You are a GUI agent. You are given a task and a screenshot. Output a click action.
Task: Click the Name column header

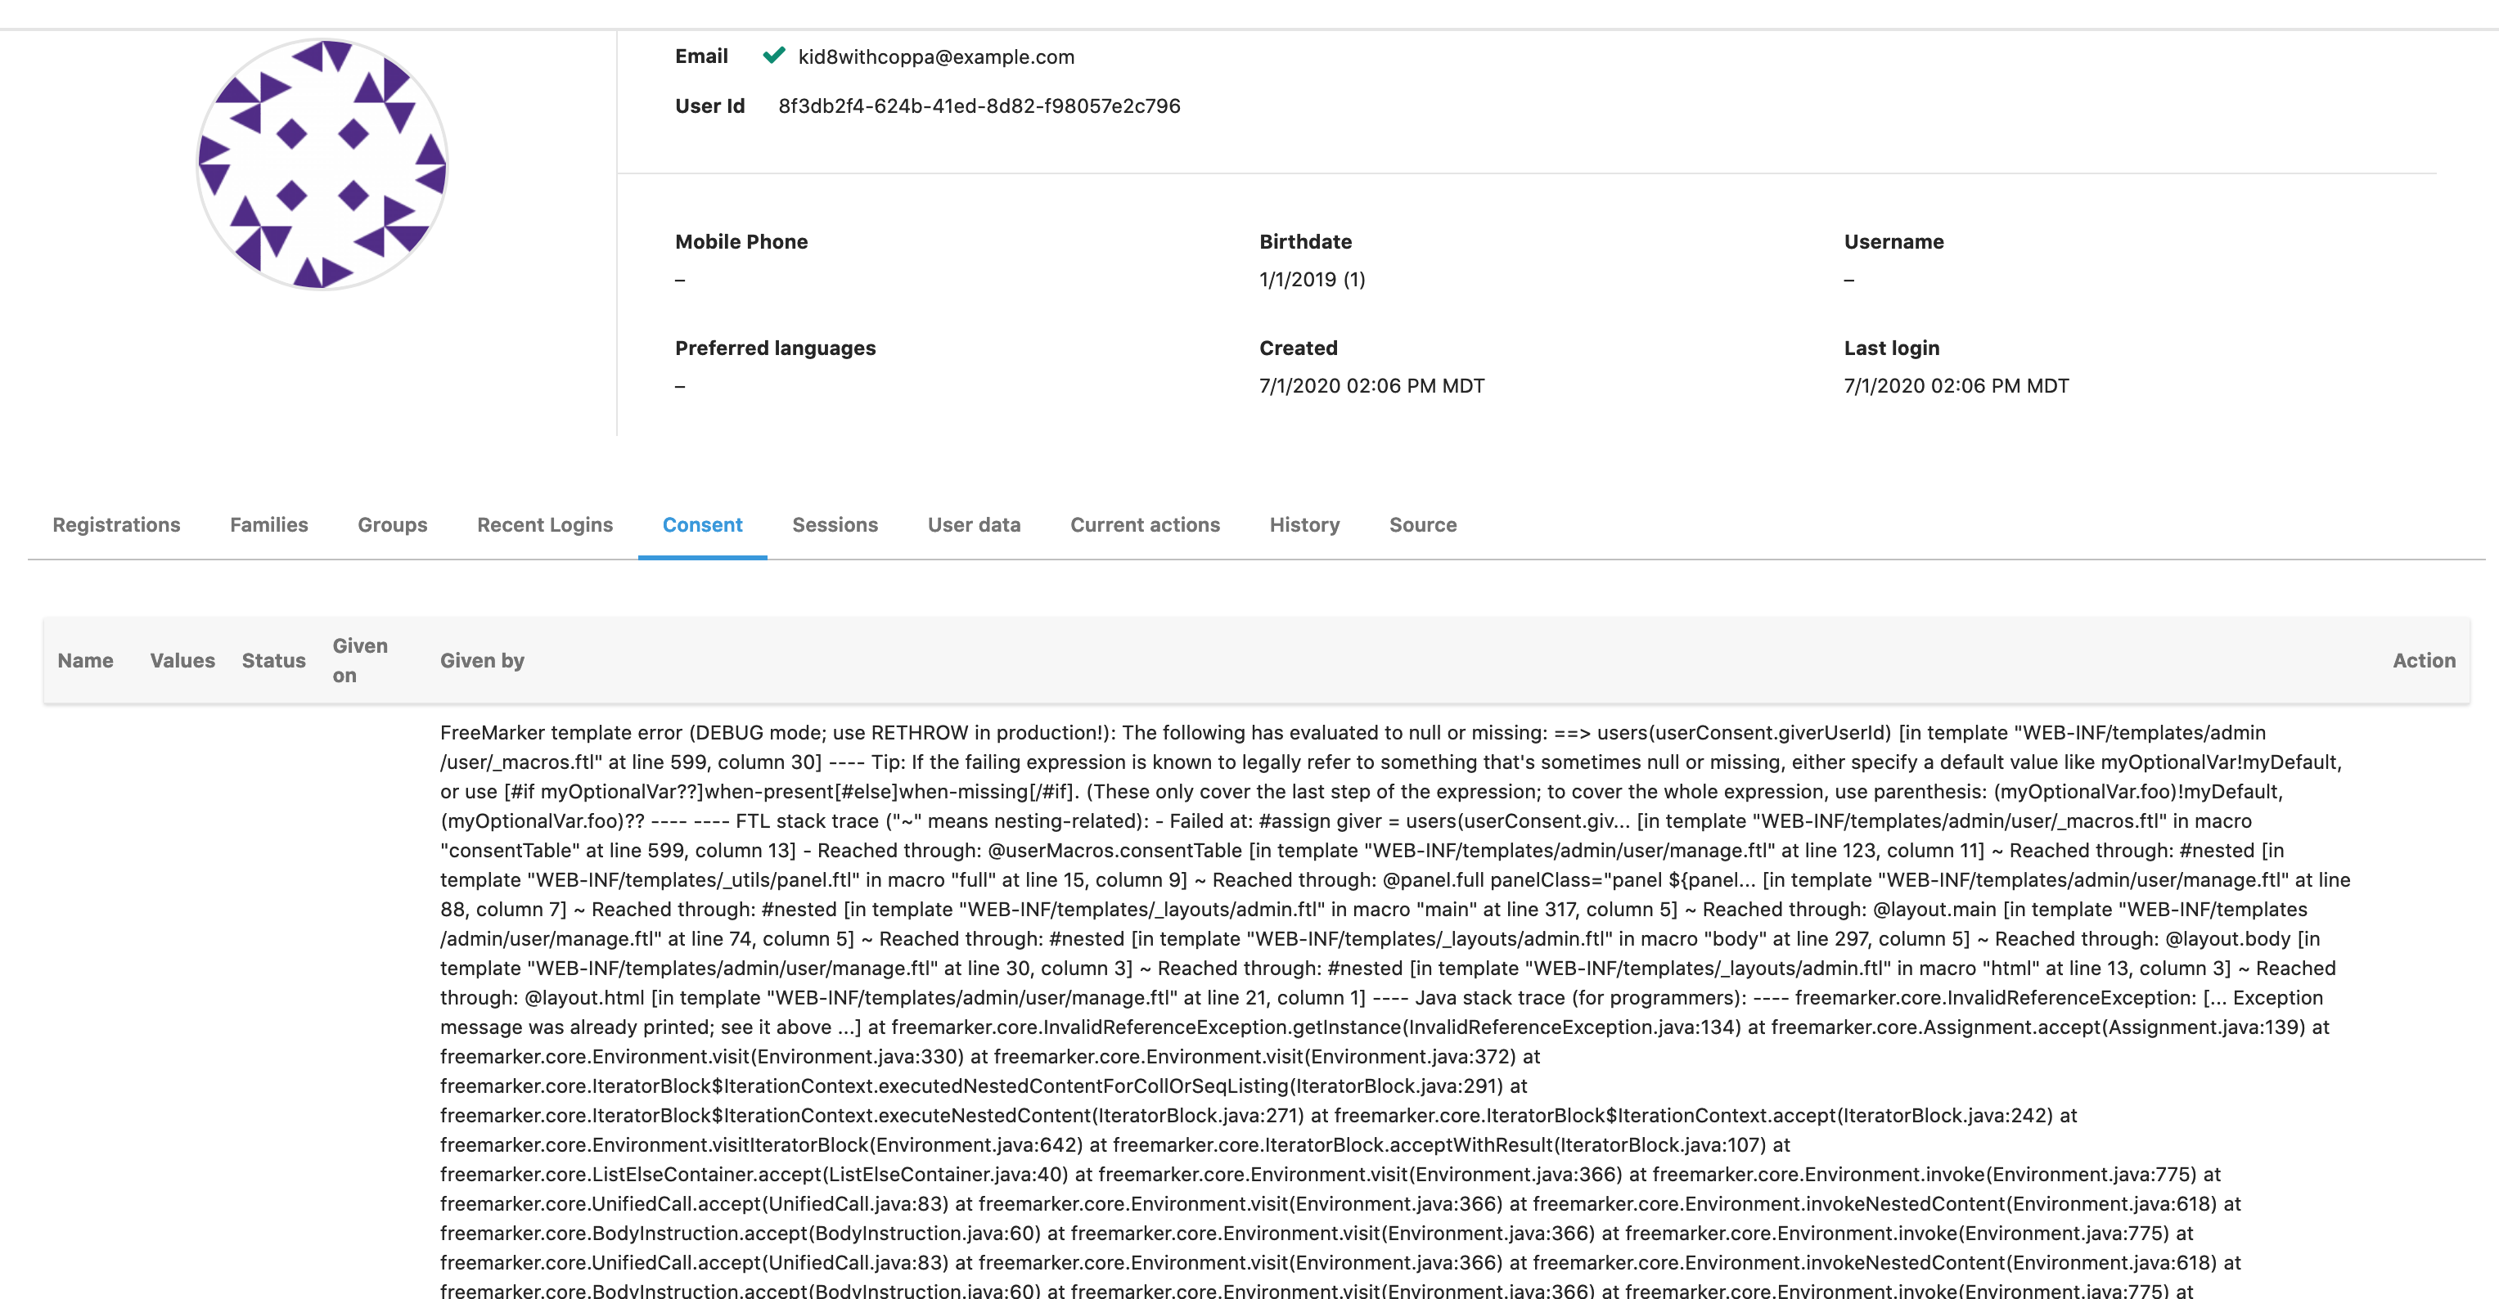(87, 661)
